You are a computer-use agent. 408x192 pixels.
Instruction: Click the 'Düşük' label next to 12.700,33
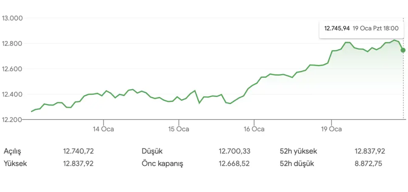152,151
